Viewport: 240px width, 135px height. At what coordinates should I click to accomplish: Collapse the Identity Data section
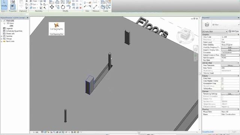238,63
